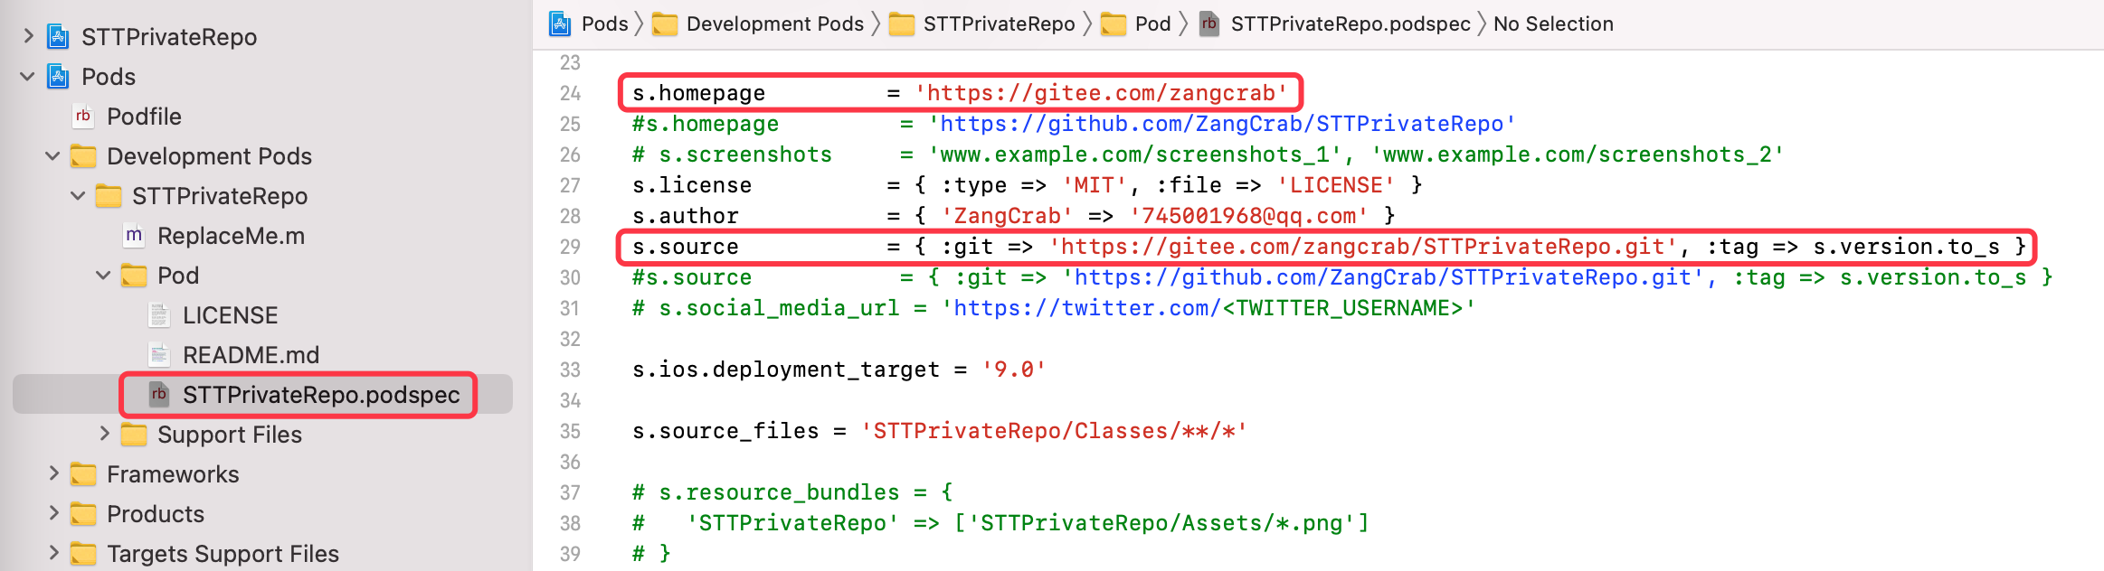This screenshot has width=2104, height=571.
Task: Expand the Targets Support Files folder
Action: coord(53,553)
